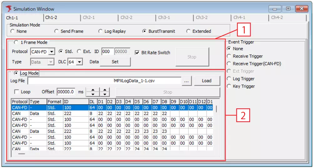Expand the DLC dropdown list
The width and height of the screenshot is (313, 168).
point(79,62)
